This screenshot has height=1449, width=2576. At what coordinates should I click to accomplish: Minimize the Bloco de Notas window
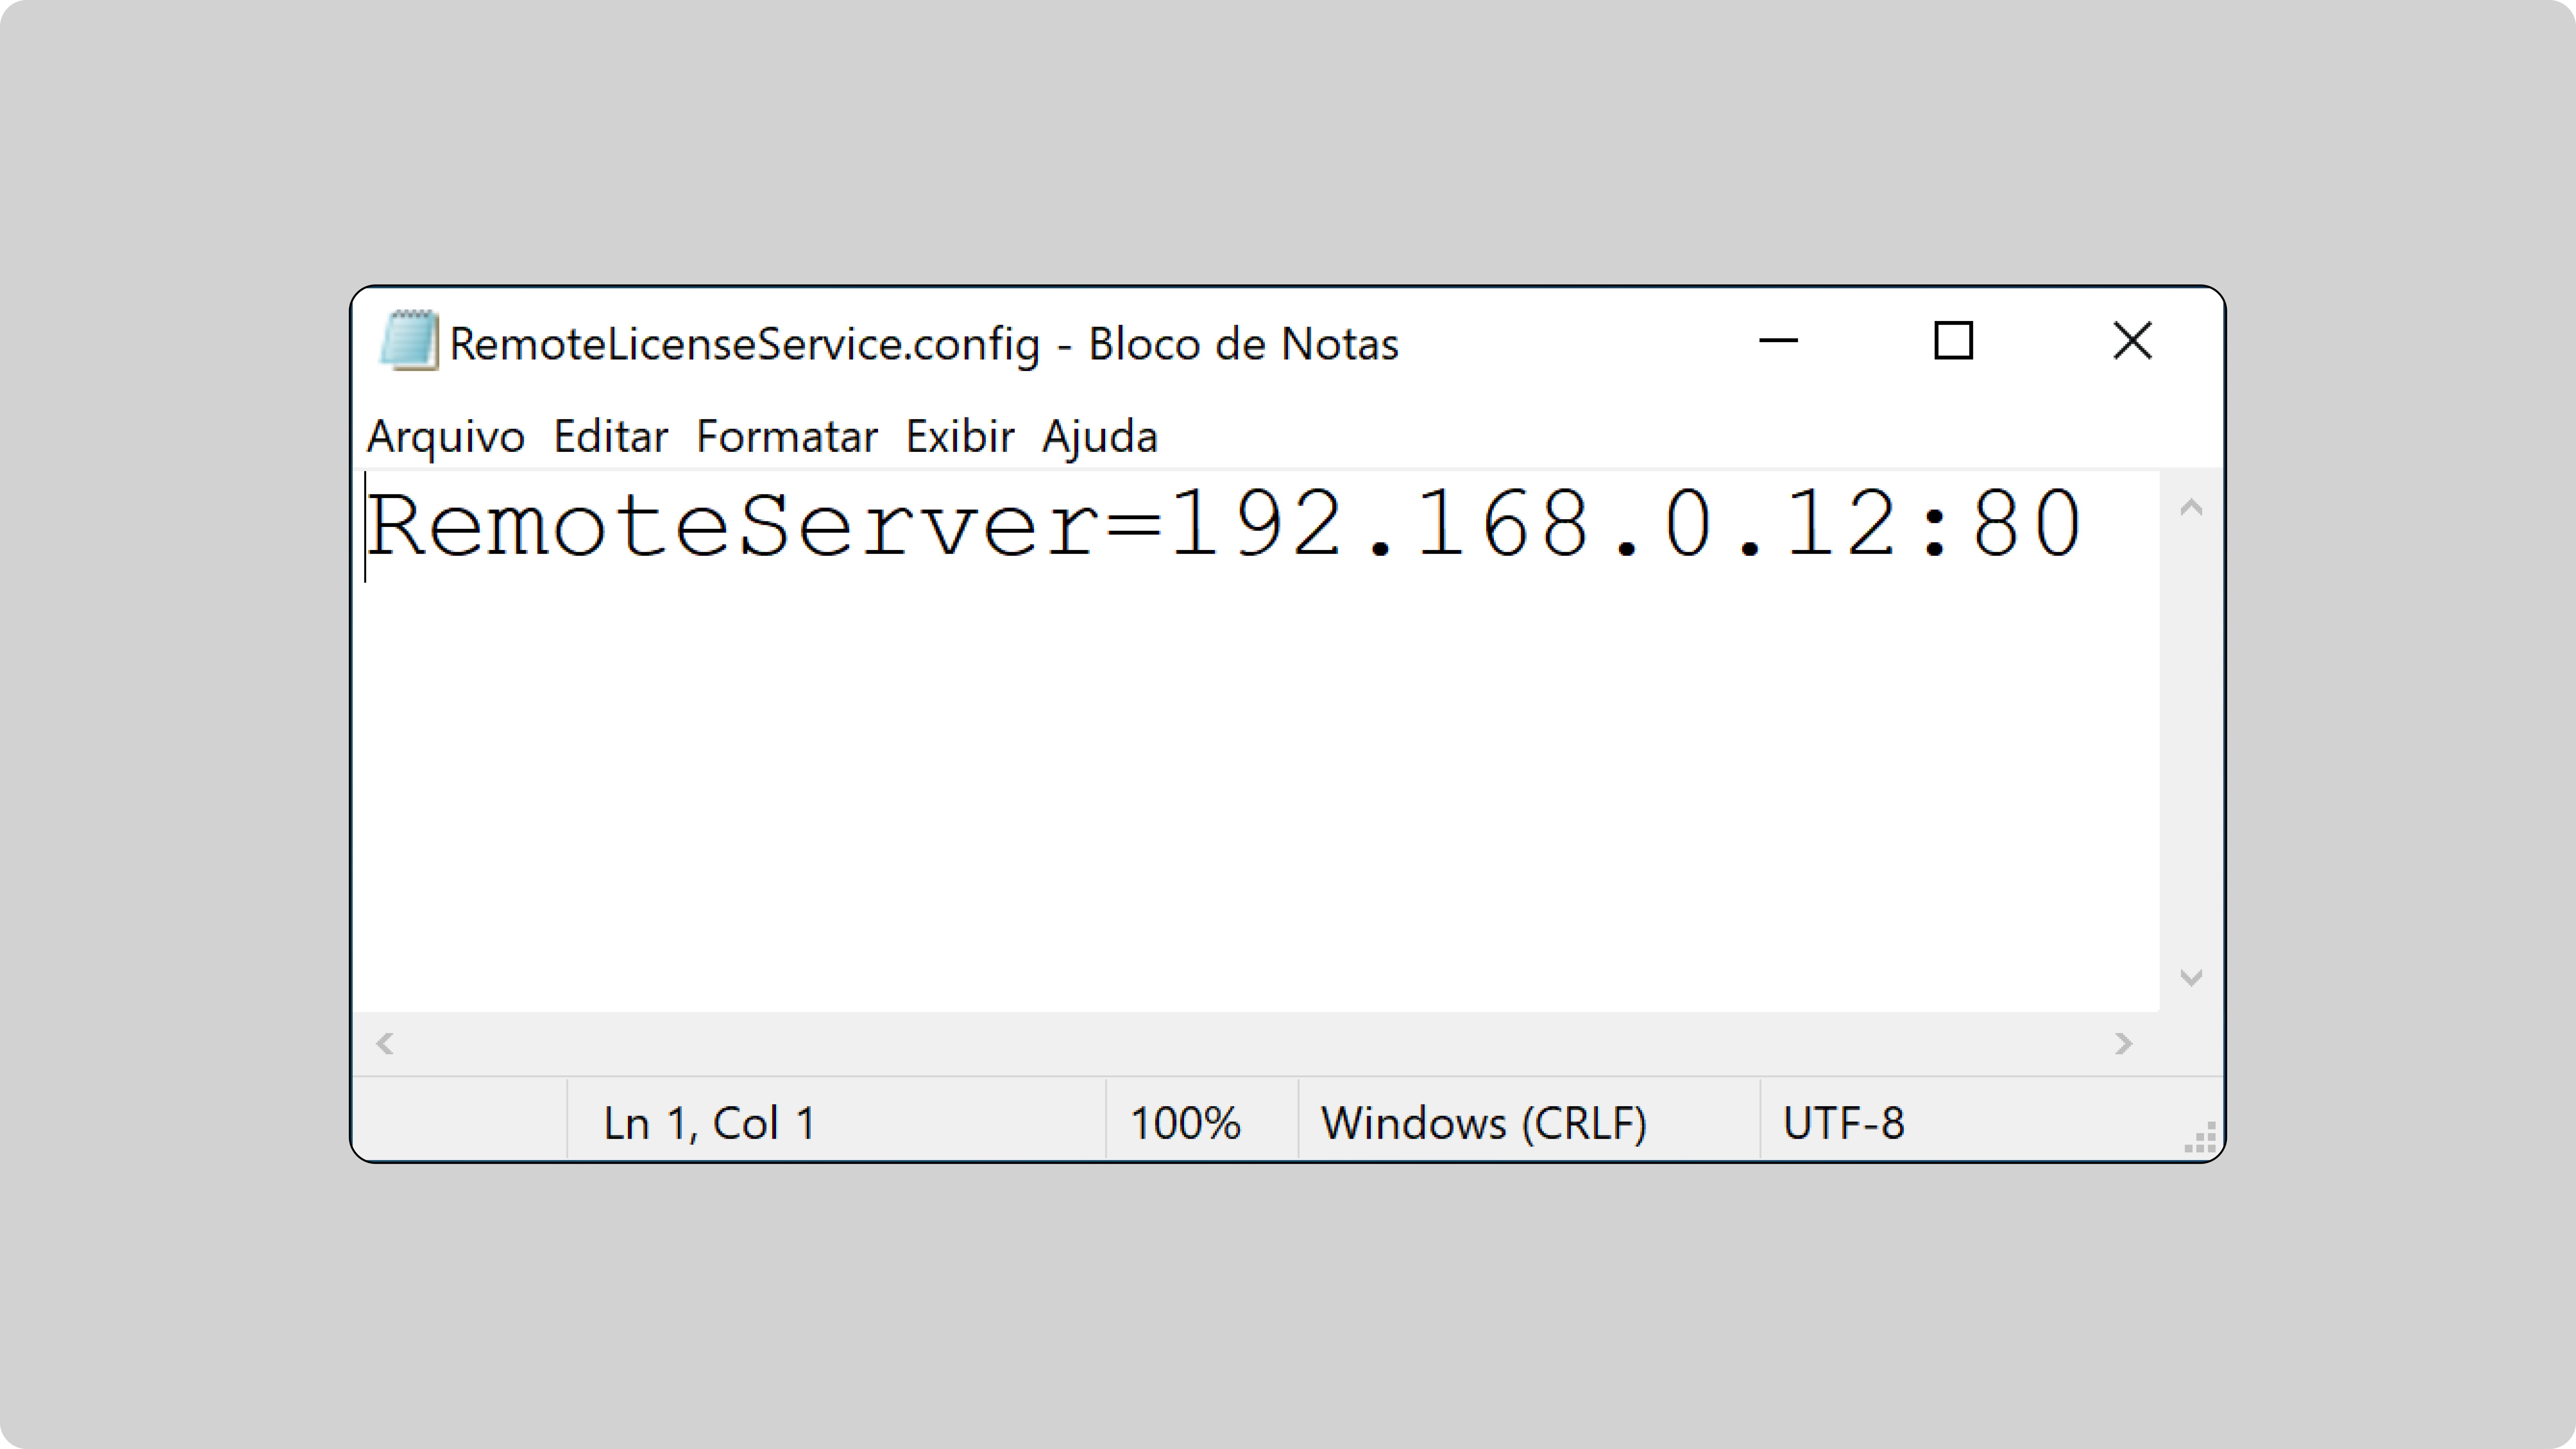tap(1778, 341)
